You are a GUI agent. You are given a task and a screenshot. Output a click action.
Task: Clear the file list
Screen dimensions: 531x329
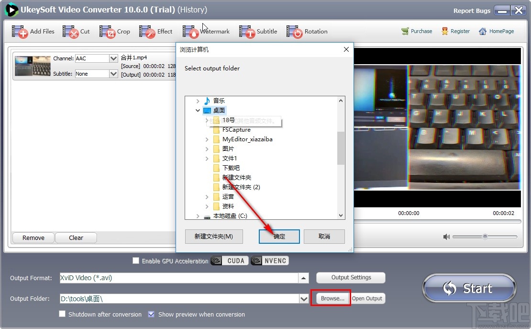[x=76, y=238]
